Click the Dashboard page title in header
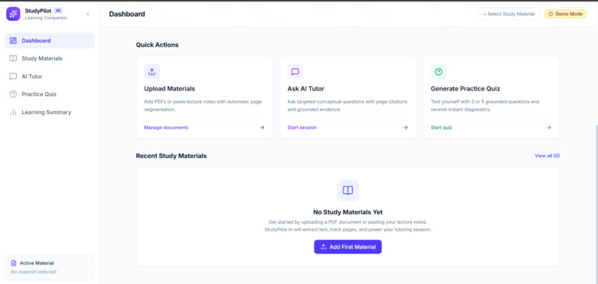 click(127, 14)
